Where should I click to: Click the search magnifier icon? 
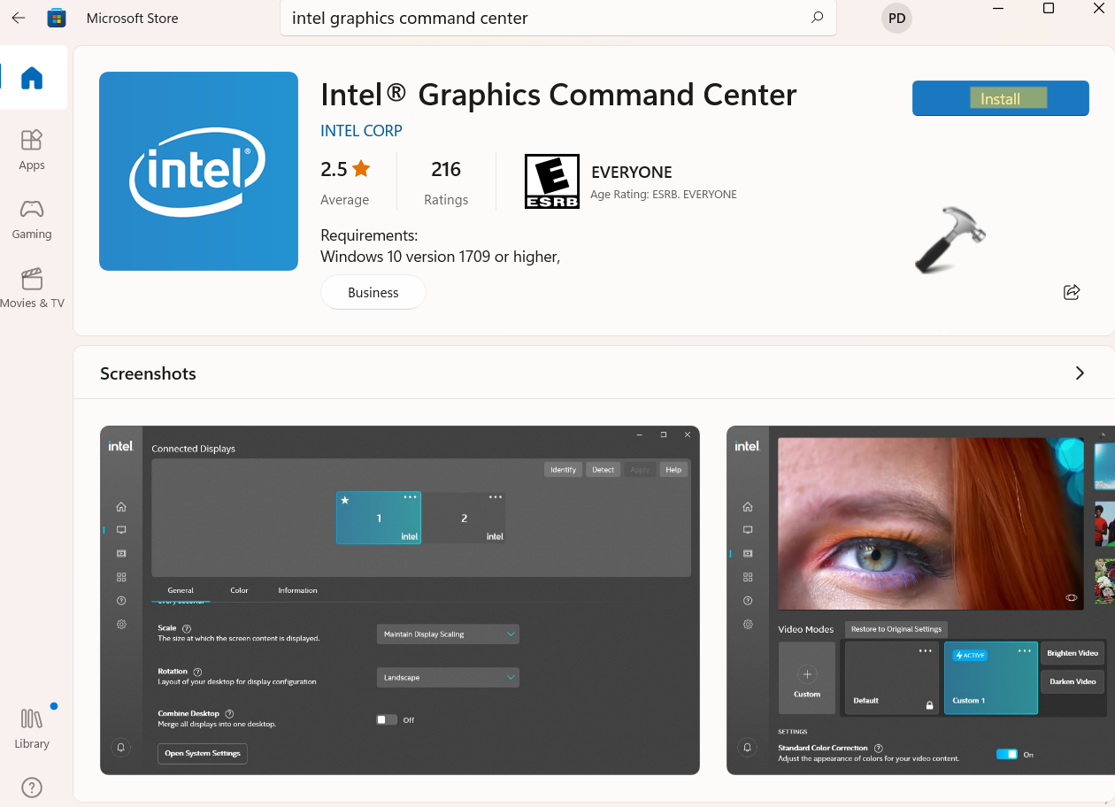[x=817, y=18]
